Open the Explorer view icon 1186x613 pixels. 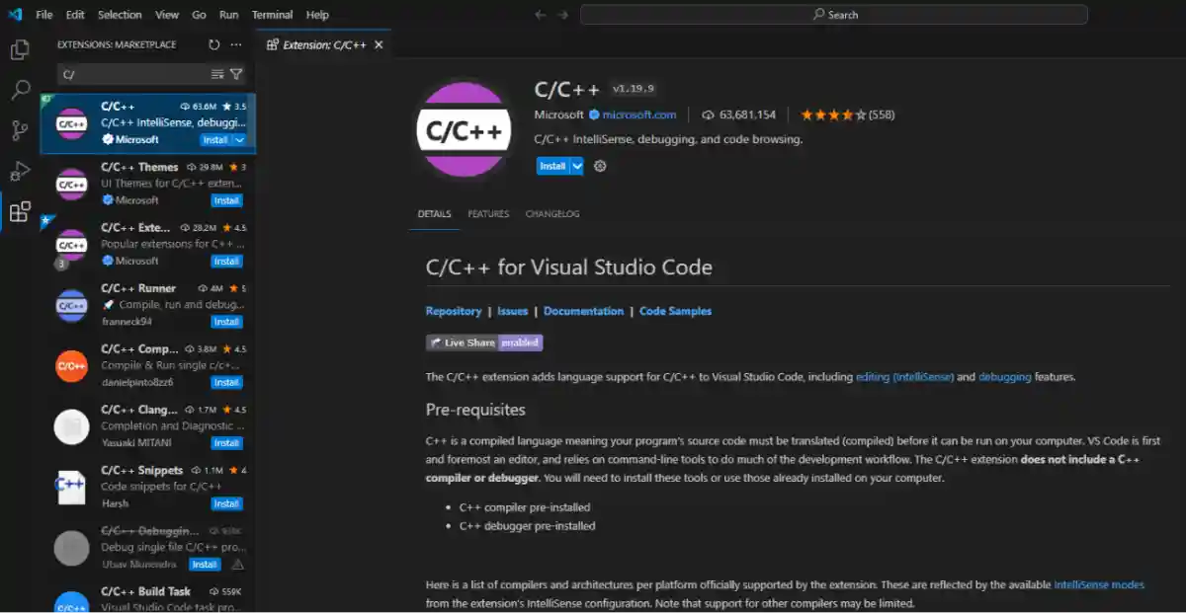click(18, 49)
